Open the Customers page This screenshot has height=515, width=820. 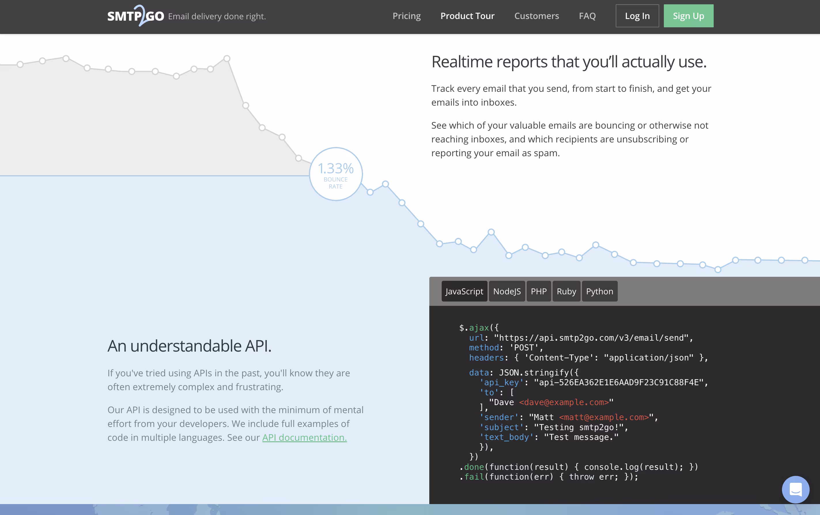point(537,16)
